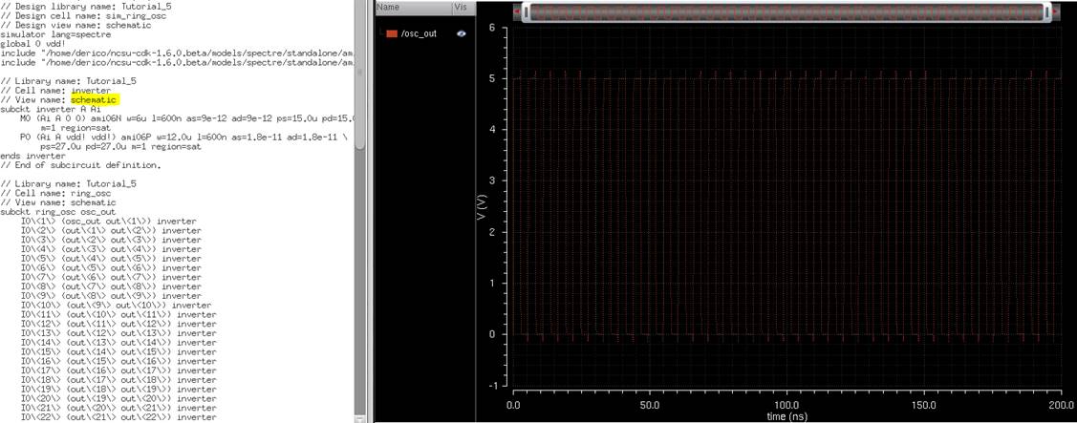Click the middle of the horizontal zoom bar
This screenshot has height=423, width=1077.
(x=786, y=12)
